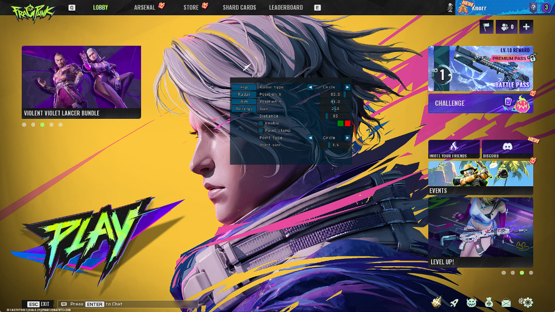This screenshot has height=312, width=555.
Task: Click the Point size slider
Action: (x=335, y=145)
